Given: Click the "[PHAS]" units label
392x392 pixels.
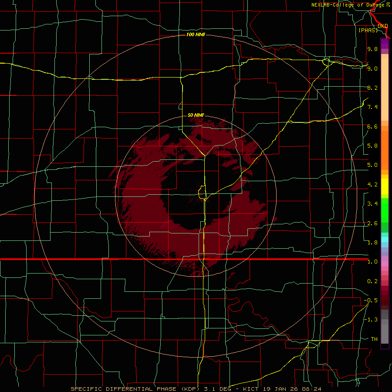Looking at the screenshot, I should (368, 30).
